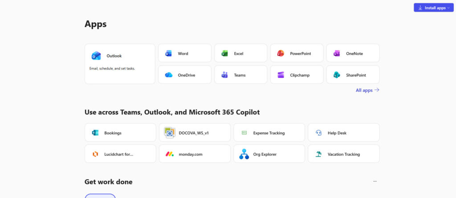Open the OneDrive cloud icon

pos(168,75)
